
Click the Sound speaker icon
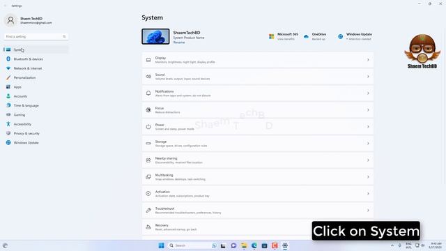coord(148,77)
